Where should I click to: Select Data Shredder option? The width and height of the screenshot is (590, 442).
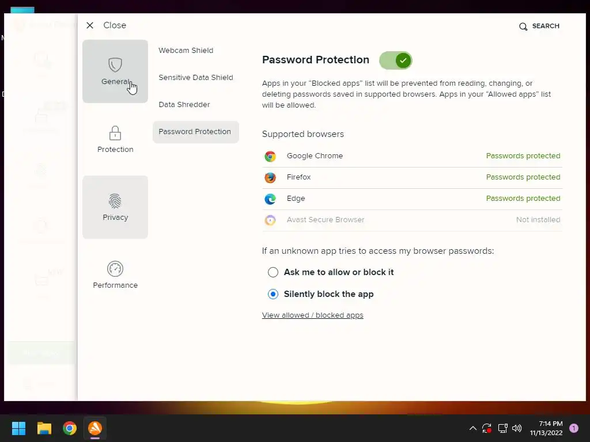coord(184,105)
